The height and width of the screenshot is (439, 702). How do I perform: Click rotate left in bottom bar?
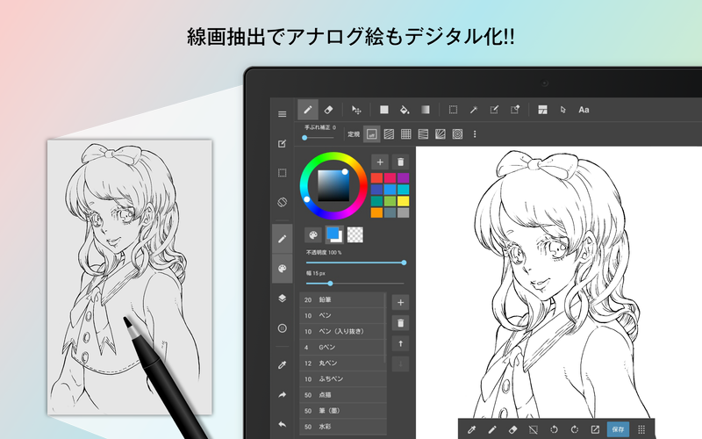tap(554, 429)
